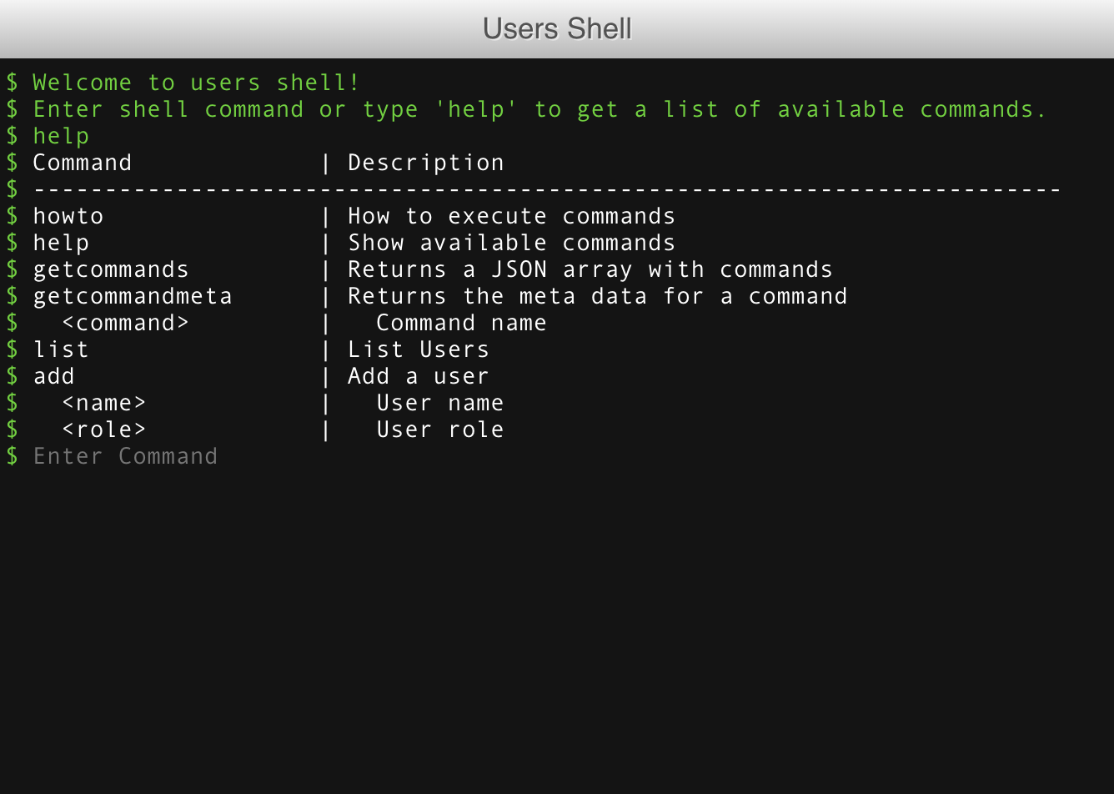This screenshot has width=1114, height=794.
Task: Click the 'add' command name
Action: tap(54, 376)
